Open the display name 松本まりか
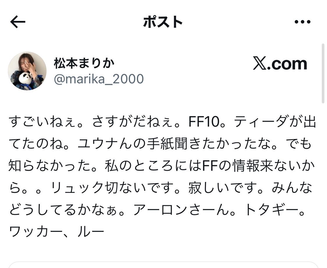The width and height of the screenshot is (327, 268). coord(84,63)
